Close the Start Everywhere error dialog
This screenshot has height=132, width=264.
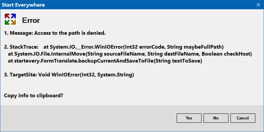258,5
